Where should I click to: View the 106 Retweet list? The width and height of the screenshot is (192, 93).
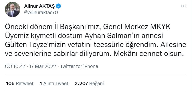point(20,84)
